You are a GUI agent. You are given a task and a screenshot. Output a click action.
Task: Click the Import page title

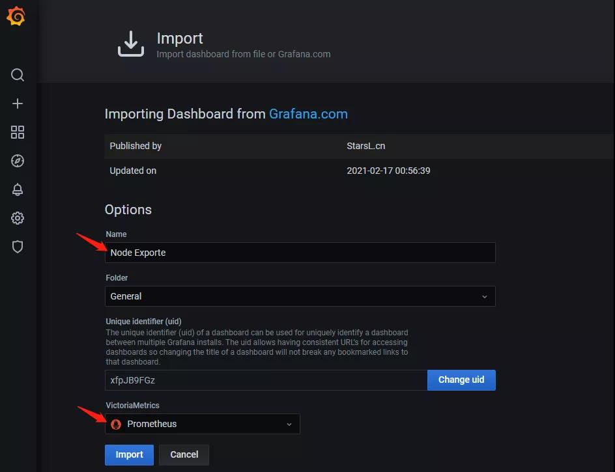pos(180,38)
